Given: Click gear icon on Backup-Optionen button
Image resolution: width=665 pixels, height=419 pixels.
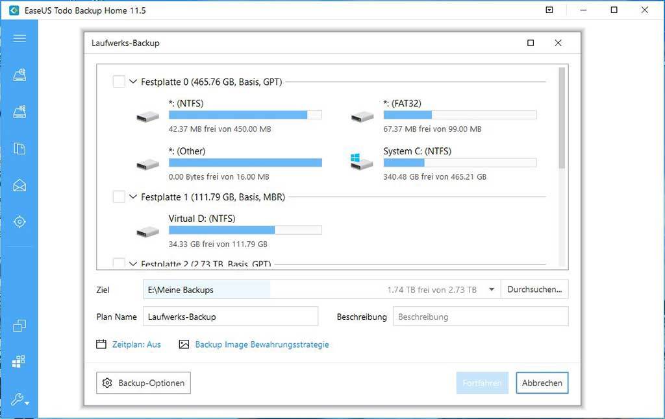Looking at the screenshot, I should tap(107, 383).
